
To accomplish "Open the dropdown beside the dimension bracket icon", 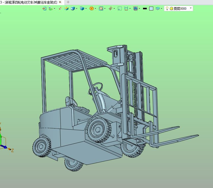I will pos(130,9).
